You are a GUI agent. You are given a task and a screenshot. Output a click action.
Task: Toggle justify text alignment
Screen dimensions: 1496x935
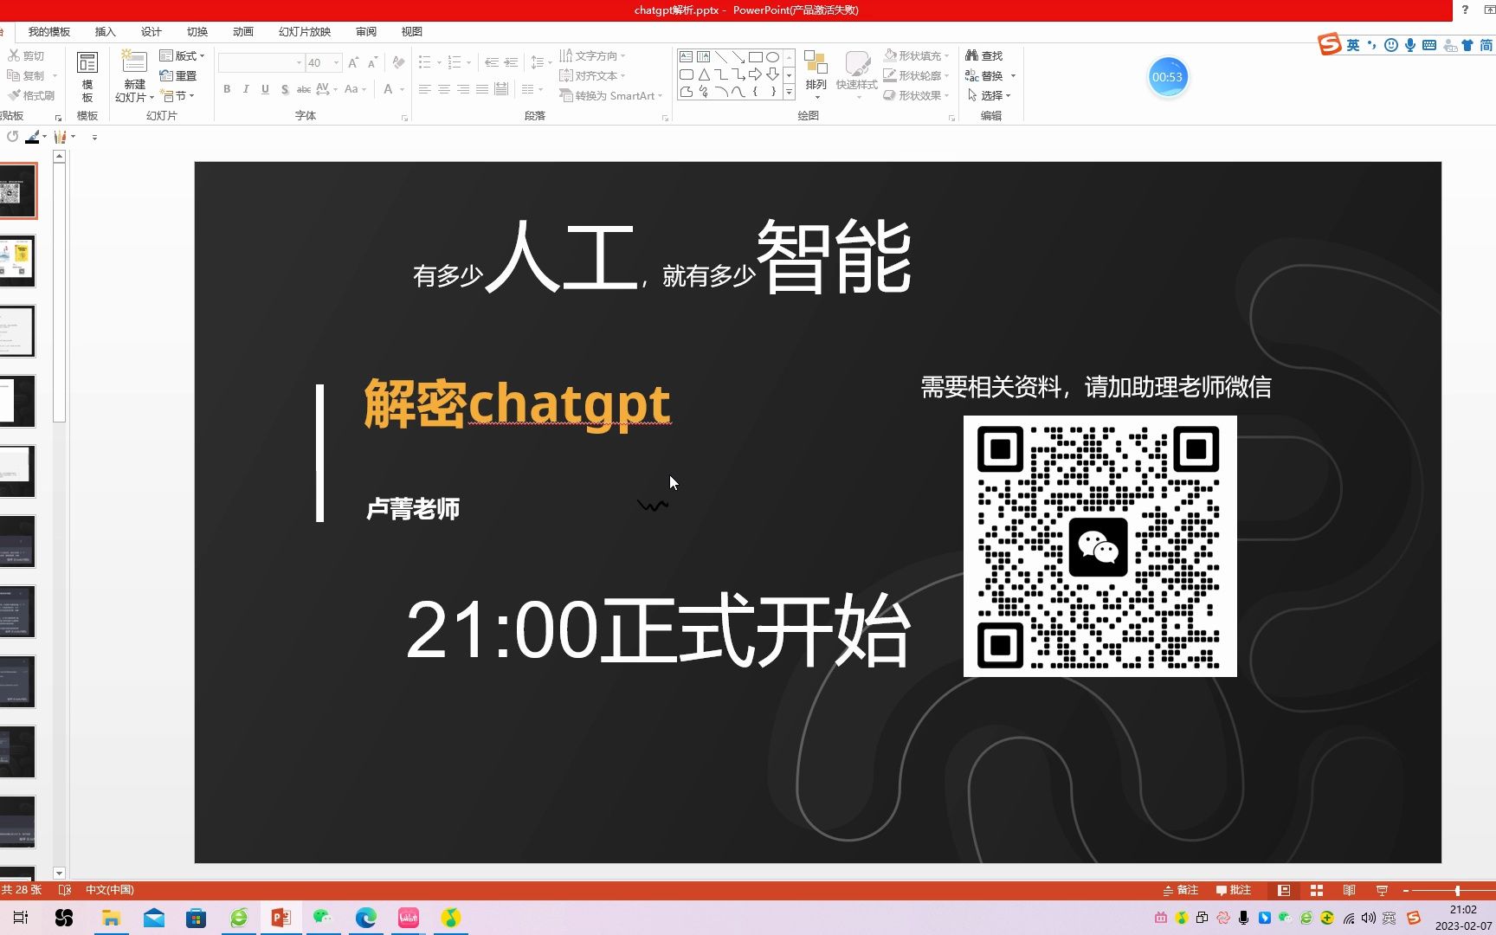pyautogui.click(x=482, y=89)
